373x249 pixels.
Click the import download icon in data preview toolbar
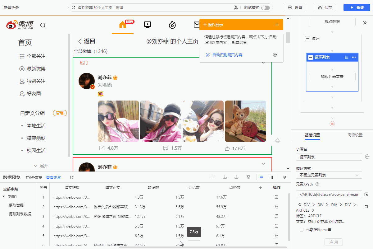tap(225, 177)
